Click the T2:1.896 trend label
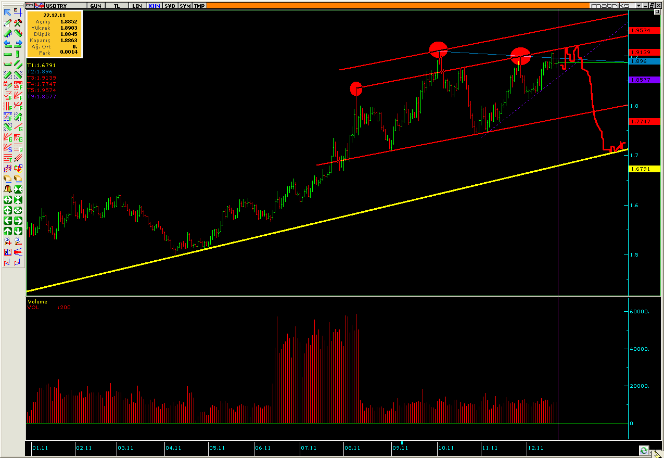664x458 pixels. click(x=40, y=72)
